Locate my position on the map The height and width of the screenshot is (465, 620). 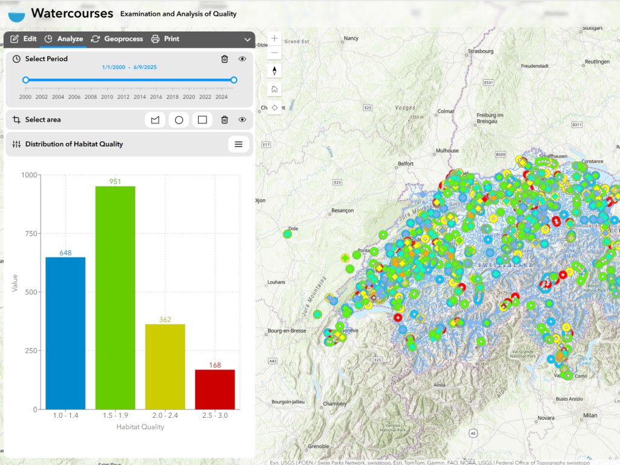(274, 108)
